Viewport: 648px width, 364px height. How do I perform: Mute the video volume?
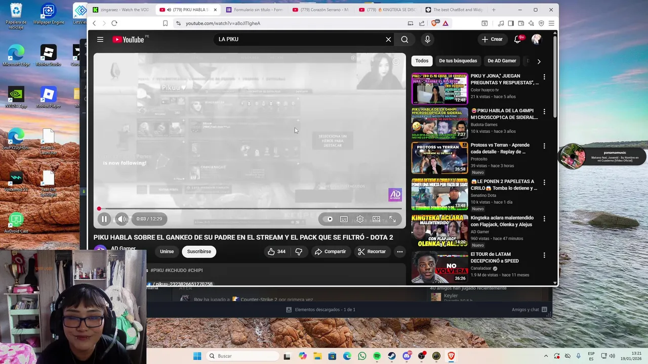click(121, 219)
